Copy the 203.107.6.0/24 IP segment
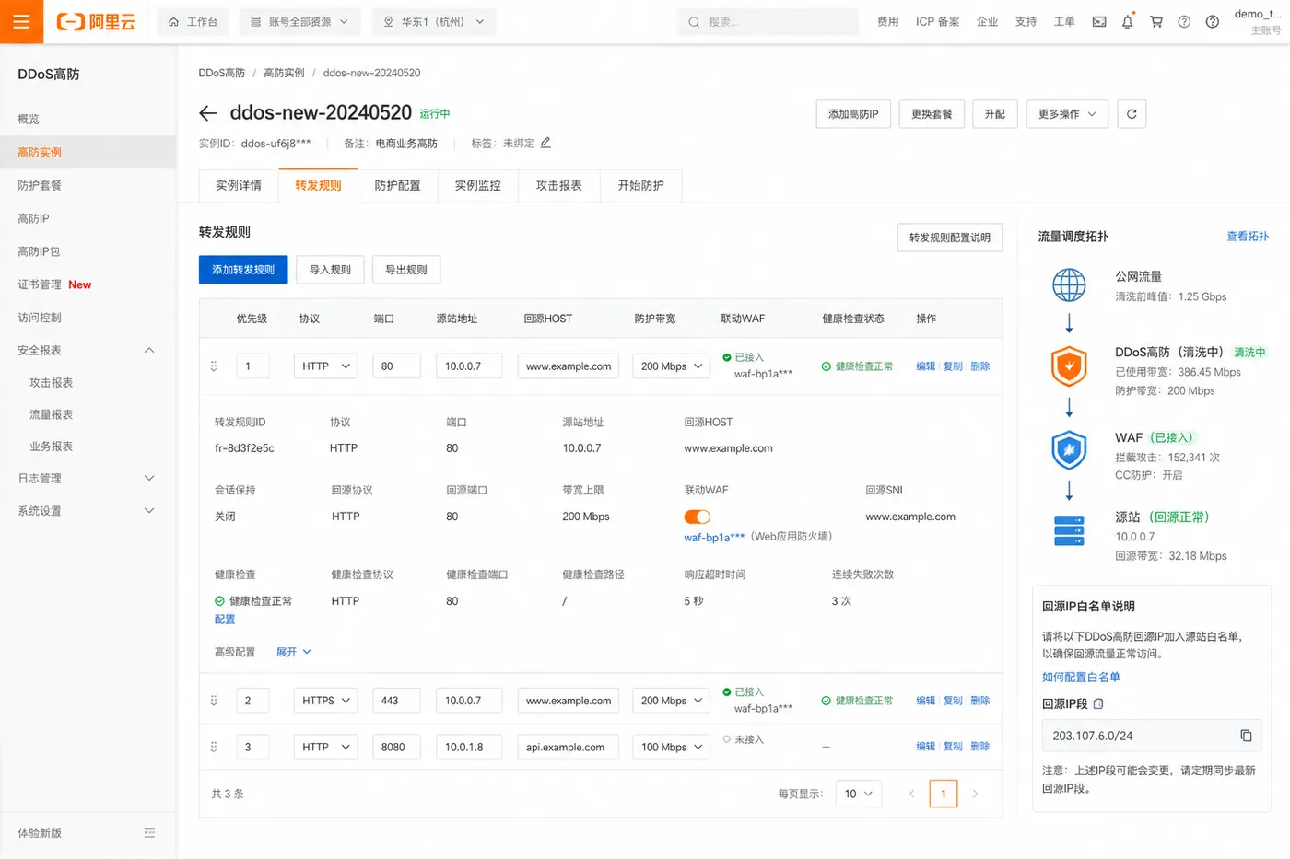Screen dimensions: 1290x859 [x=1246, y=736]
